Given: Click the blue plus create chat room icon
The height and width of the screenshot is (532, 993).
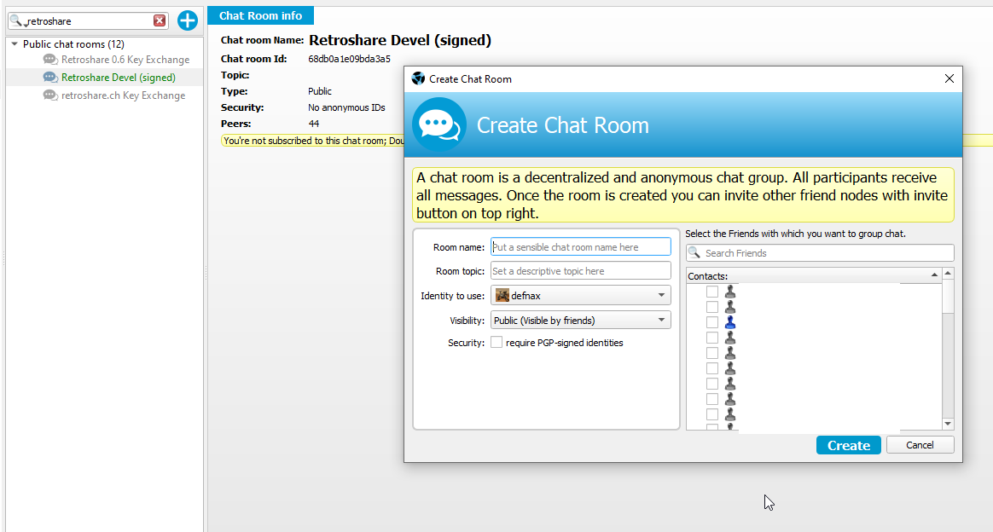Looking at the screenshot, I should pos(187,20).
